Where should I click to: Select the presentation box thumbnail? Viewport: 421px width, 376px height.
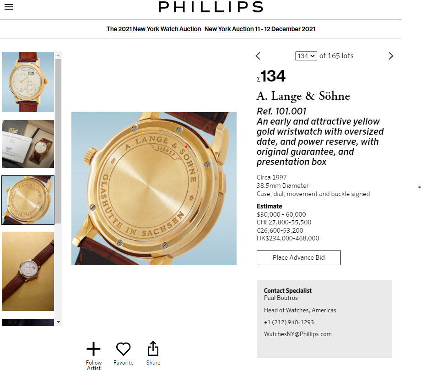(x=28, y=144)
